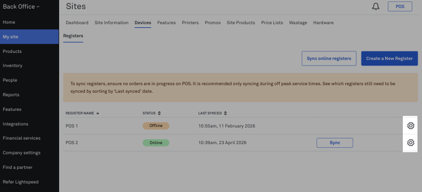
Task: Switch to the Dashboard tab
Action: point(77,23)
